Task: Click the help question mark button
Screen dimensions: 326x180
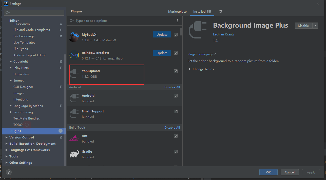Action: (9, 172)
